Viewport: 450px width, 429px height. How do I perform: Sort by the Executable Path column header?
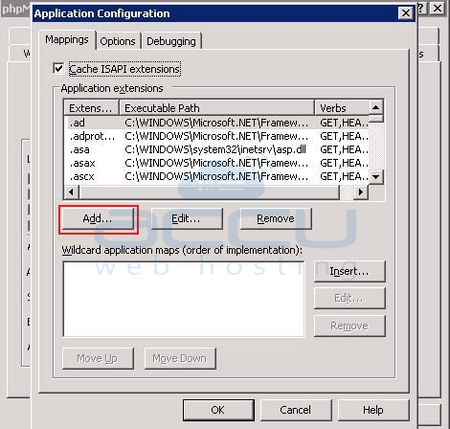pyautogui.click(x=217, y=108)
